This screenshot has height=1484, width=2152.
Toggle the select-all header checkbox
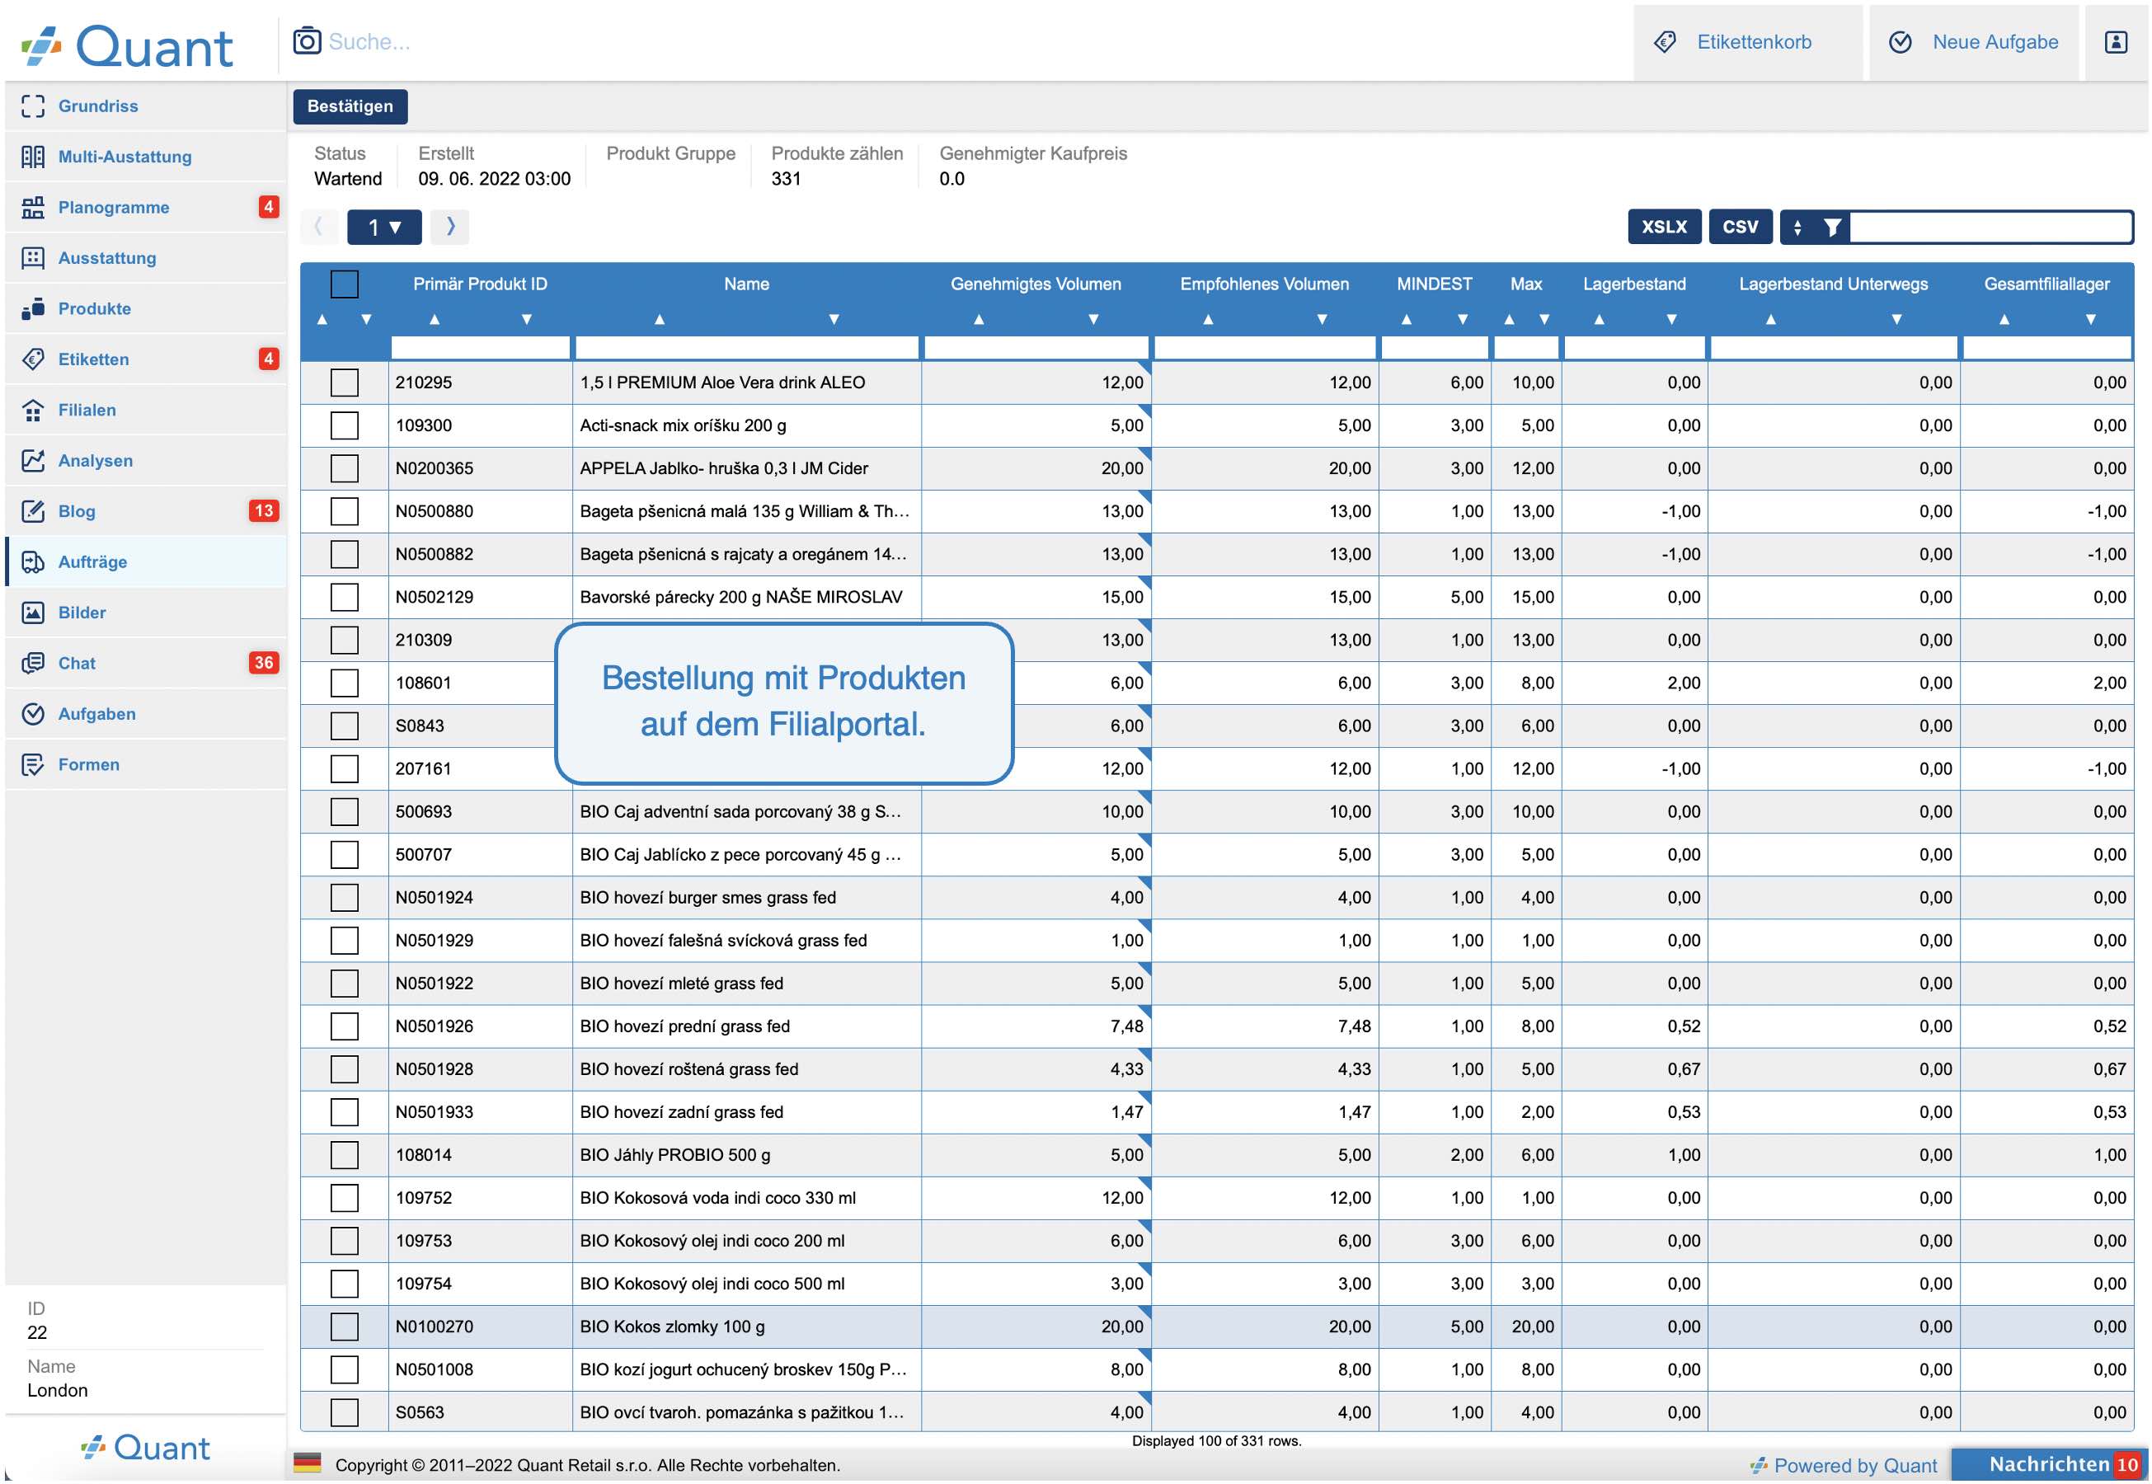click(x=344, y=284)
